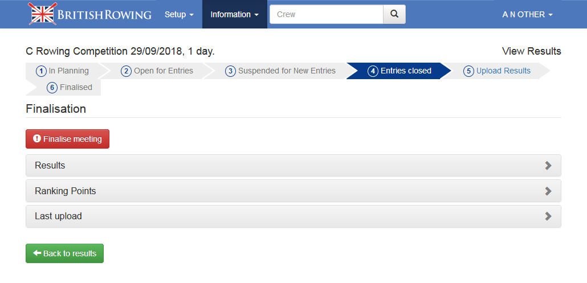Click step 1 circle number icon

click(41, 71)
